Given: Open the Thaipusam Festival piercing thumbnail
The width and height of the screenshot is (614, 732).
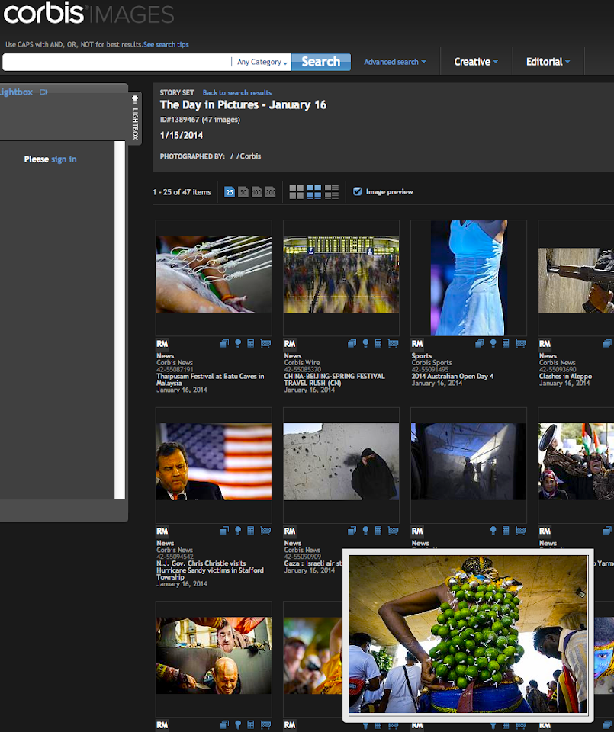Looking at the screenshot, I should pos(214,274).
